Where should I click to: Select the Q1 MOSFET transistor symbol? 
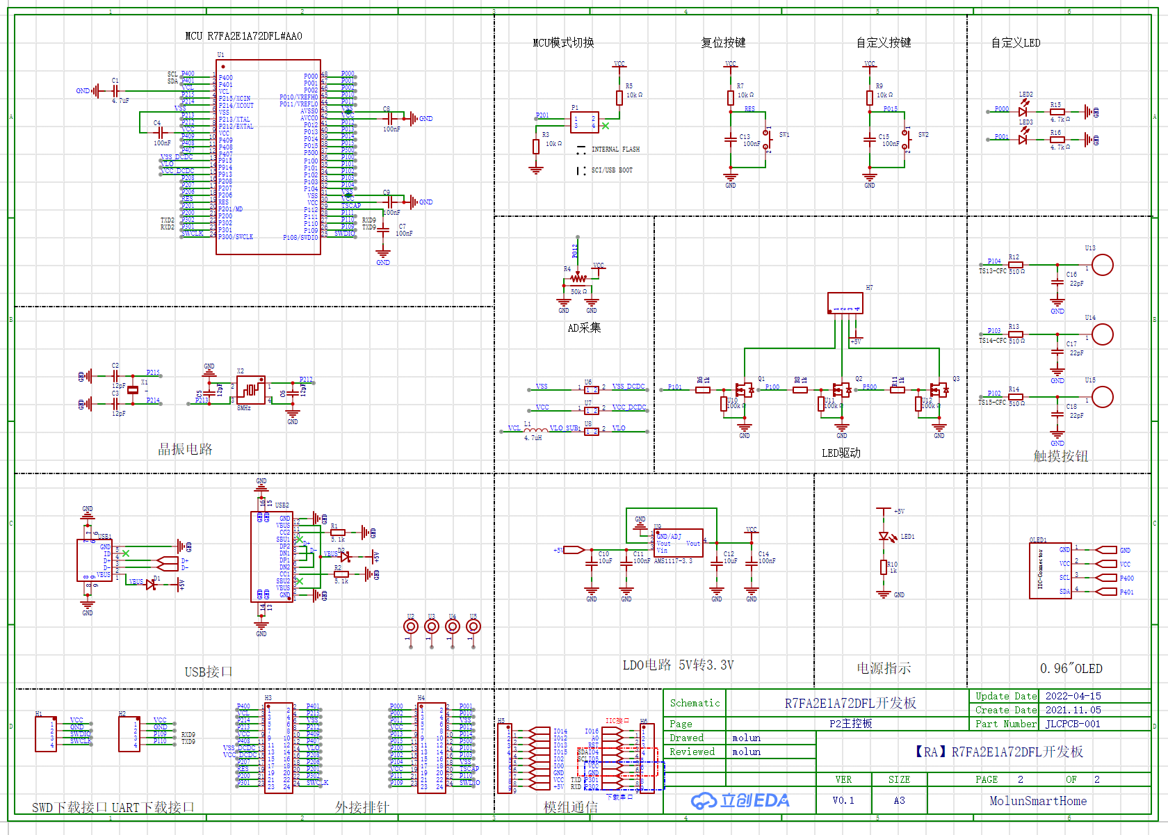tap(745, 390)
